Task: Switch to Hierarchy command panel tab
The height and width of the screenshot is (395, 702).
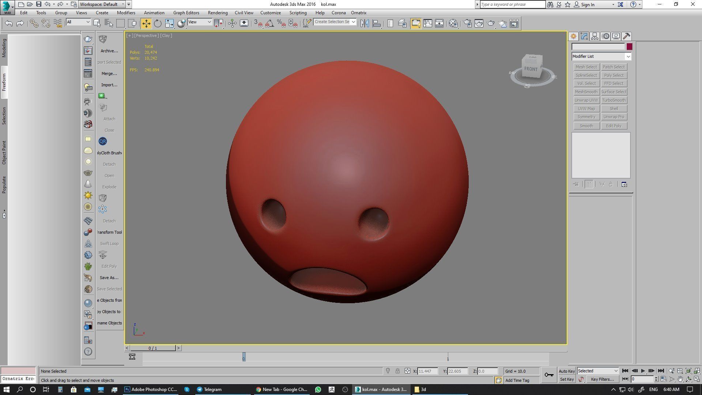Action: pos(595,36)
